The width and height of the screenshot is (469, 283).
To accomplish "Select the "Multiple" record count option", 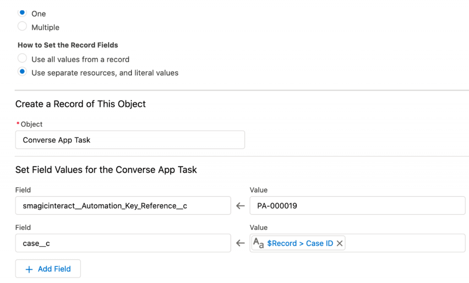I will pos(22,26).
